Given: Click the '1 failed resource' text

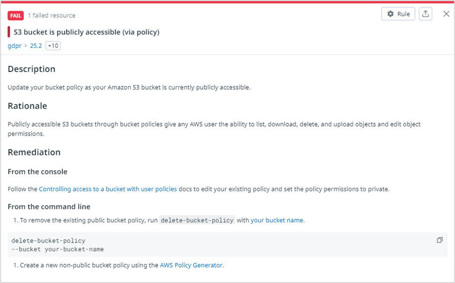Looking at the screenshot, I should coord(51,15).
